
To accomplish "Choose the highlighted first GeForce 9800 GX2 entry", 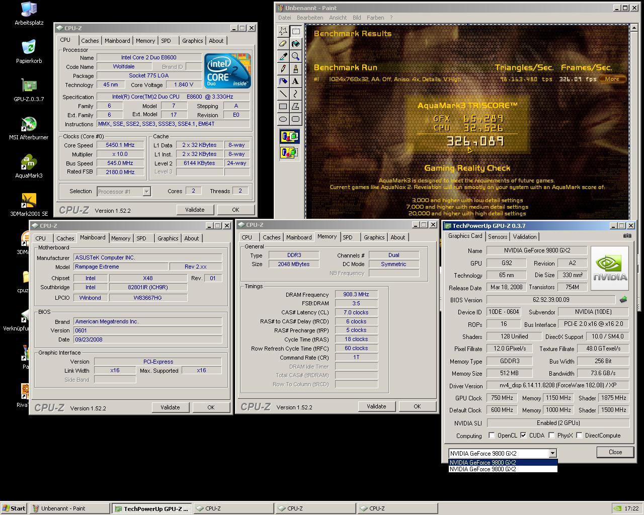I will (x=503, y=463).
